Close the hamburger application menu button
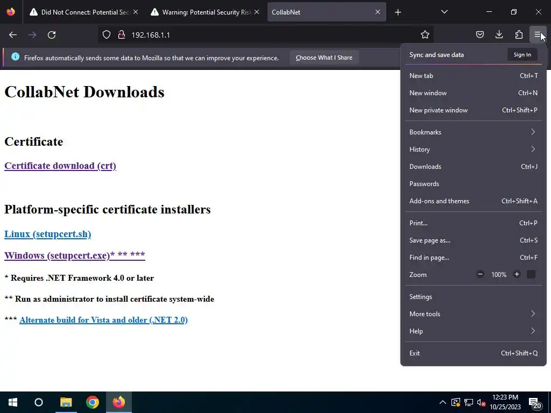551x413 pixels. (x=538, y=34)
